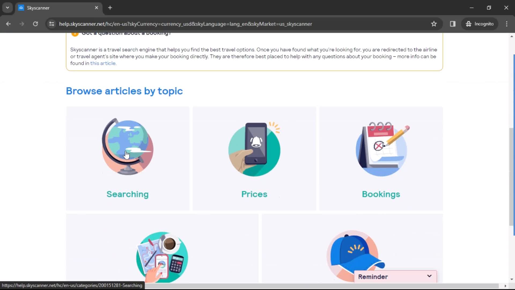The width and height of the screenshot is (515, 290).
Task: Click the scrollbar up arrow
Action: (x=512, y=36)
